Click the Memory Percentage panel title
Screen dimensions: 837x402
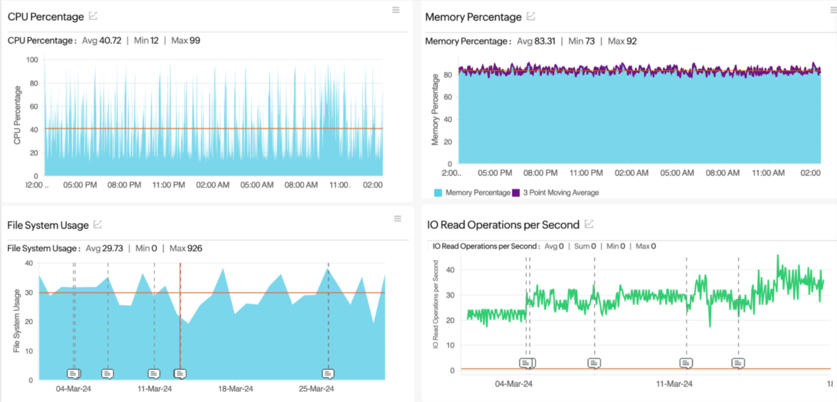coord(473,17)
